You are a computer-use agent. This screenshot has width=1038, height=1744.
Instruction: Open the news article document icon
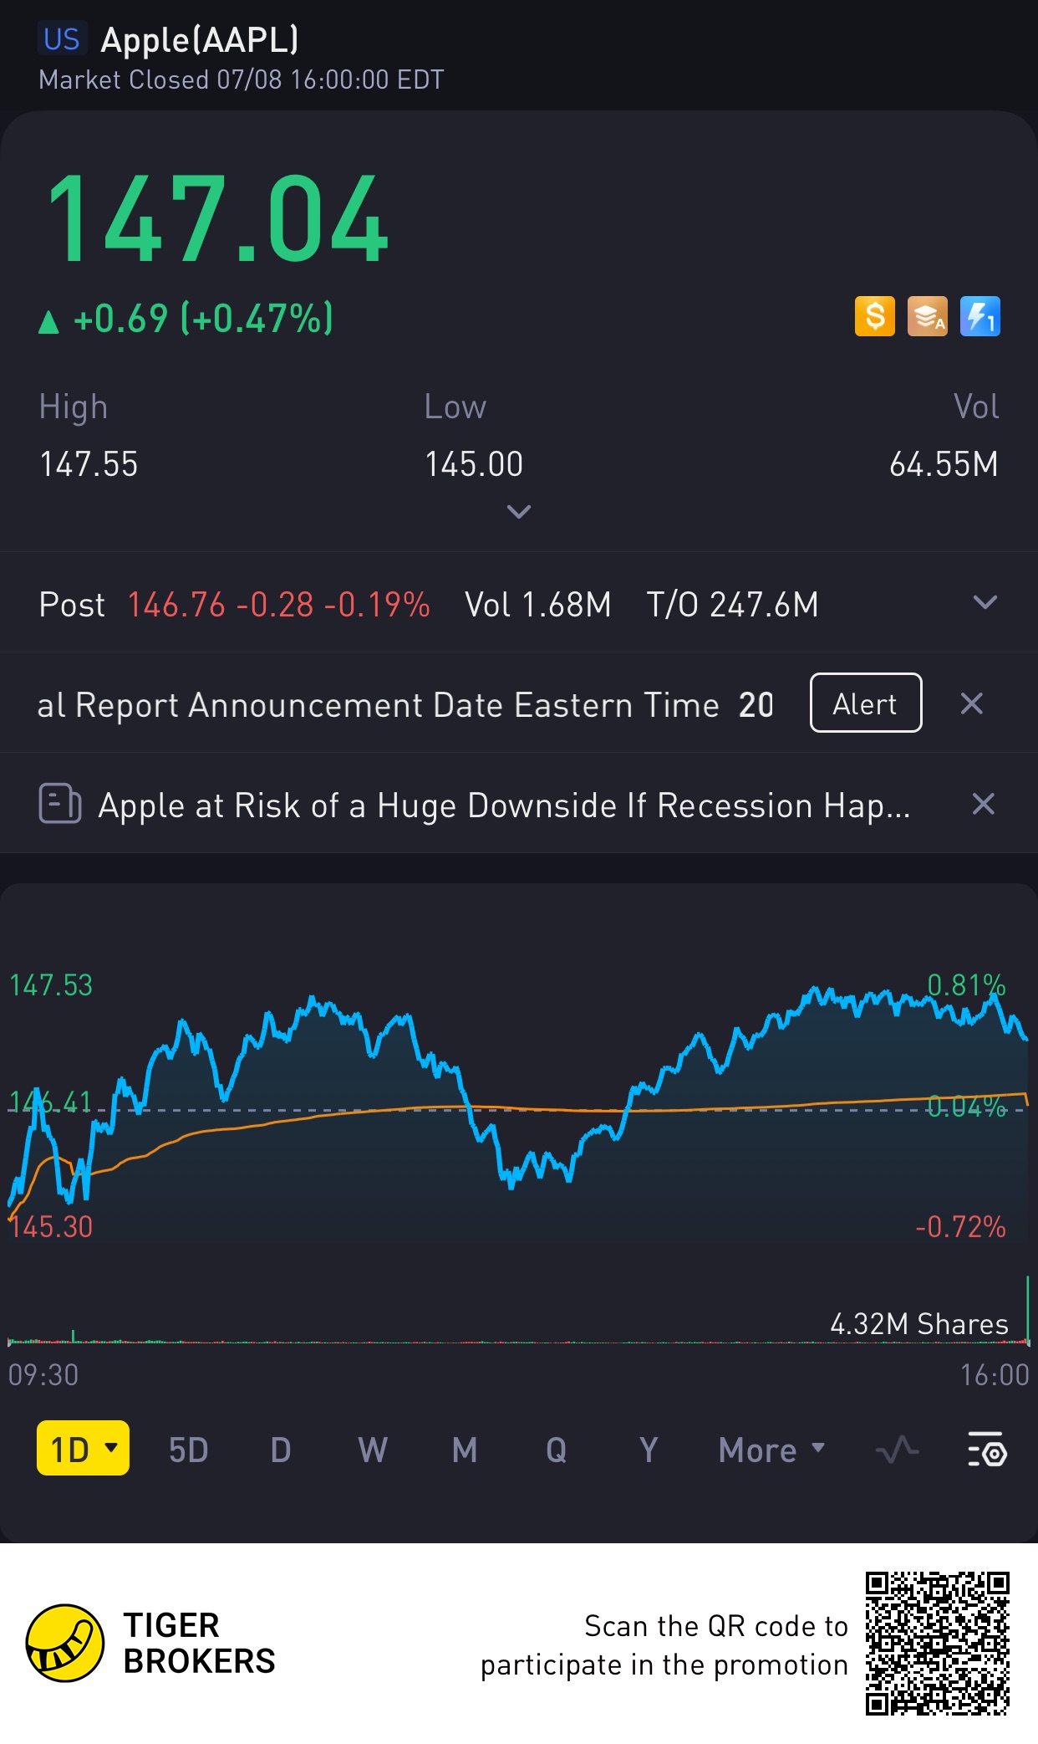coord(60,804)
